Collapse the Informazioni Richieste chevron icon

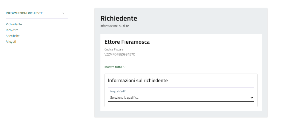tap(63, 13)
